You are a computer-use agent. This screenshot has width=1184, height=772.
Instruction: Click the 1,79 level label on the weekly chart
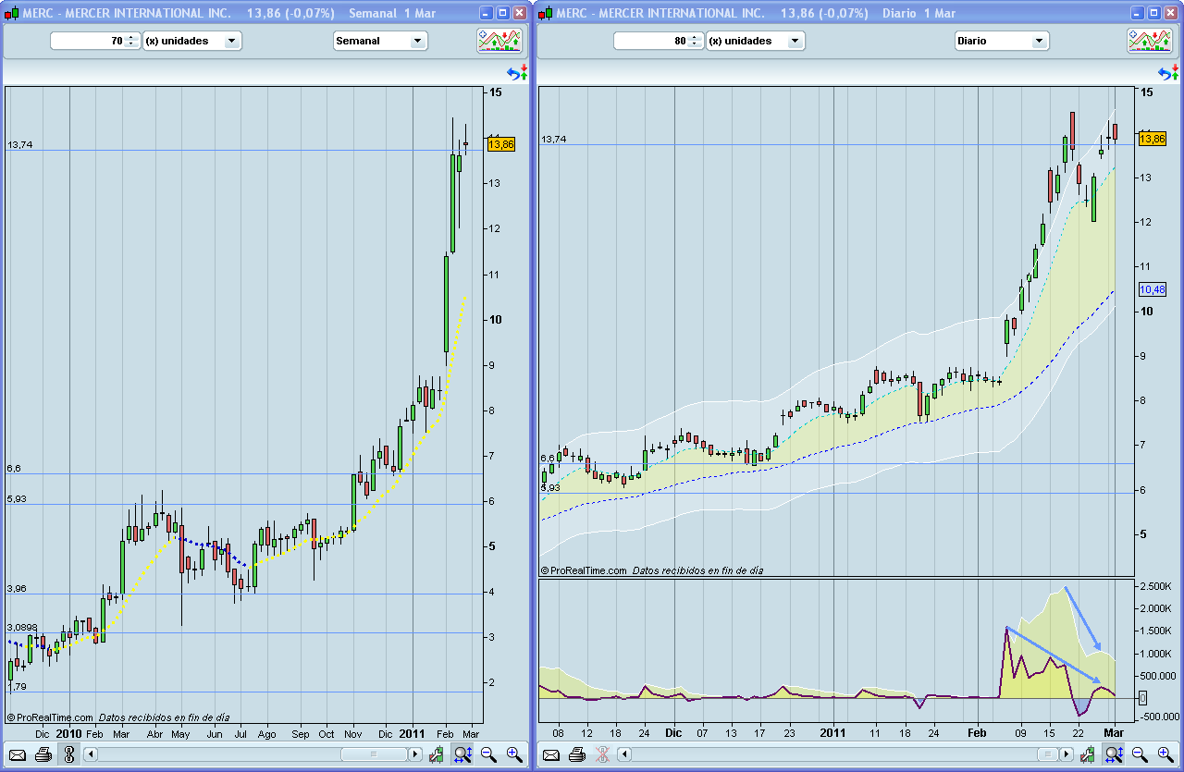[17, 686]
